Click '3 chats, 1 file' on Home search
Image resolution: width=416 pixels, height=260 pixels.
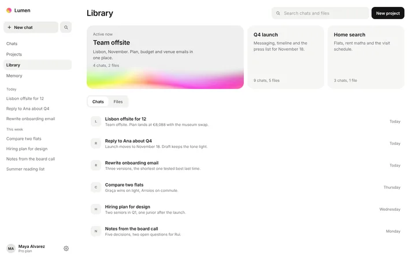tap(346, 80)
